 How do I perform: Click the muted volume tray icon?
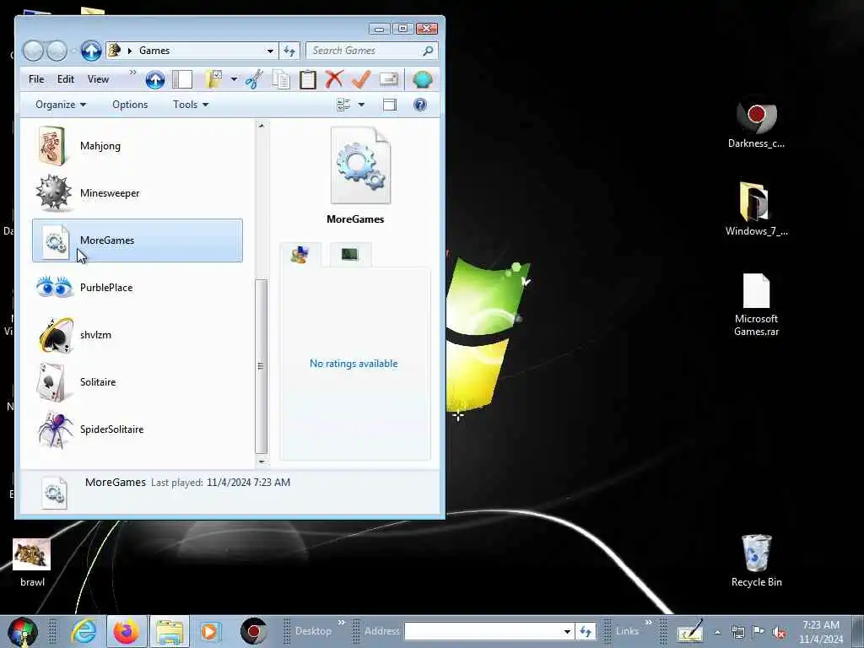(x=779, y=633)
